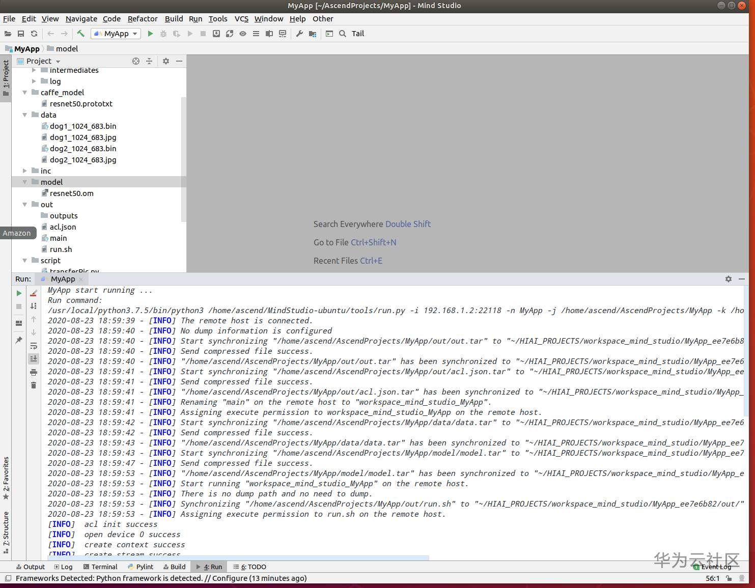Hide the Project panel with minus icon
The height and width of the screenshot is (588, 755).
(x=179, y=61)
